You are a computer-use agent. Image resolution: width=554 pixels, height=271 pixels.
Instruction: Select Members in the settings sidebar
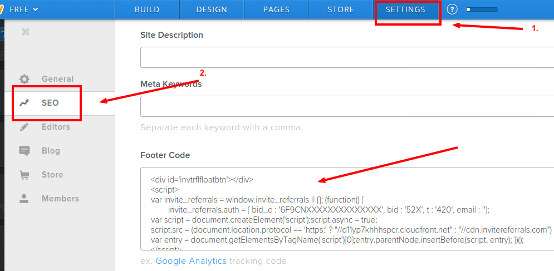point(60,199)
